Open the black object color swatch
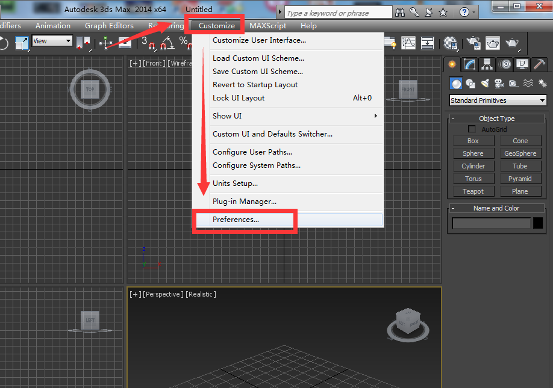Screen dimensions: 553x388 pos(538,223)
